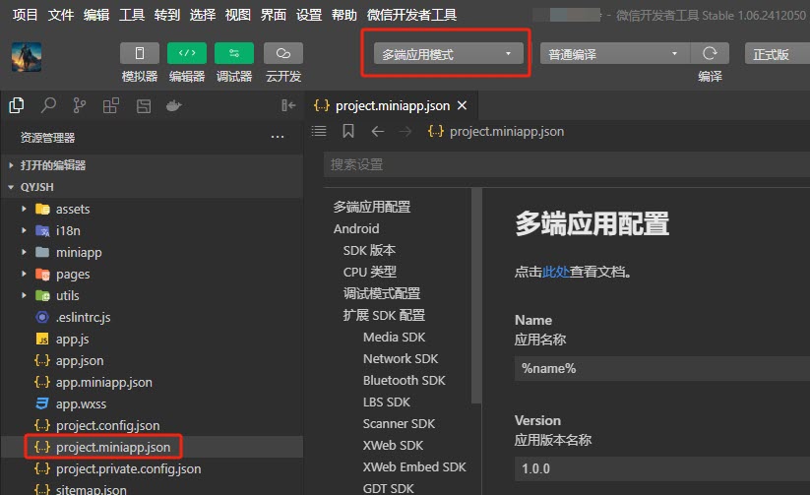The width and height of the screenshot is (810, 495).
Task: Expand the i18n folder
Action: pyautogui.click(x=152, y=230)
